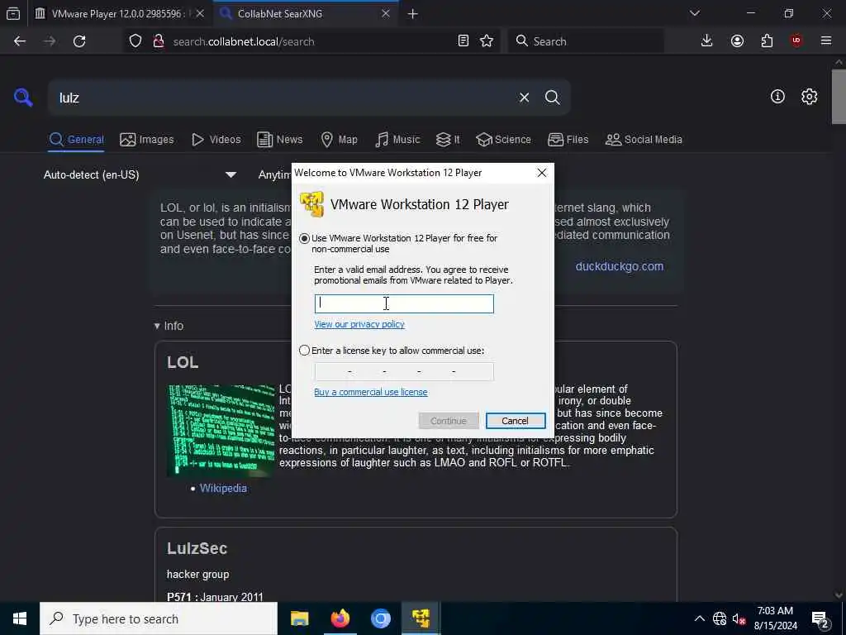Viewport: 846px width, 635px height.
Task: Open the Auto-detect (en-US) language dropdown
Action: click(x=140, y=175)
